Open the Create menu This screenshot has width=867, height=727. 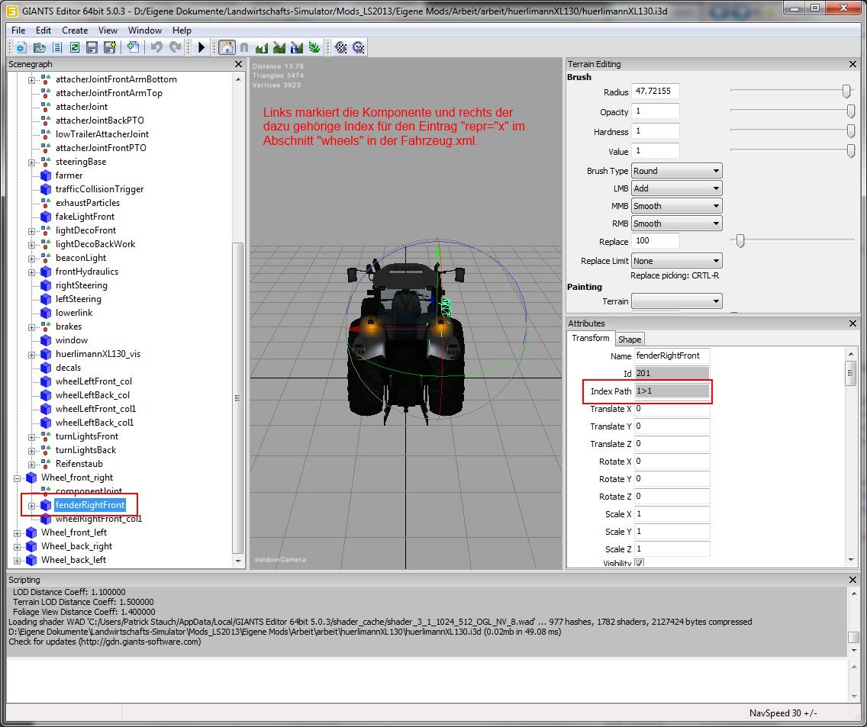pyautogui.click(x=75, y=31)
